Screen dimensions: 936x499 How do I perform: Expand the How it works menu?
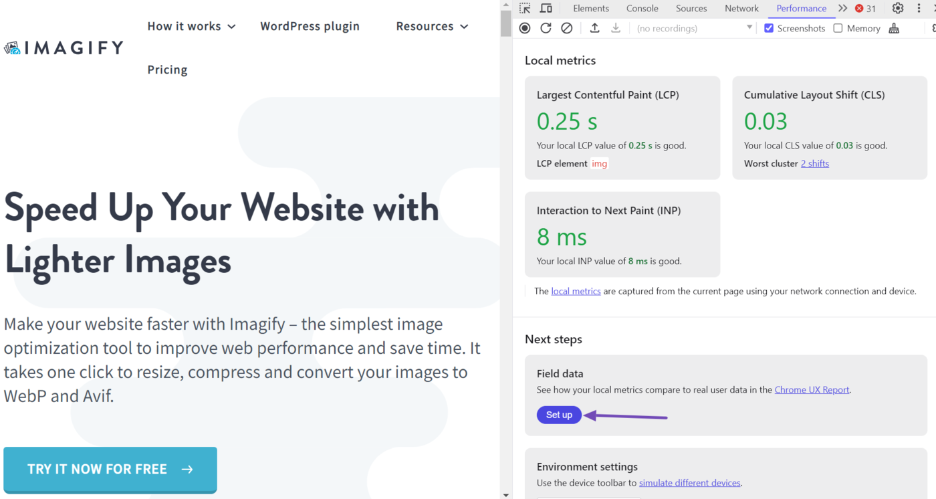click(191, 26)
